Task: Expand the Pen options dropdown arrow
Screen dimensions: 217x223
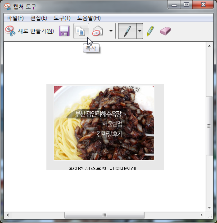Action: (140, 31)
